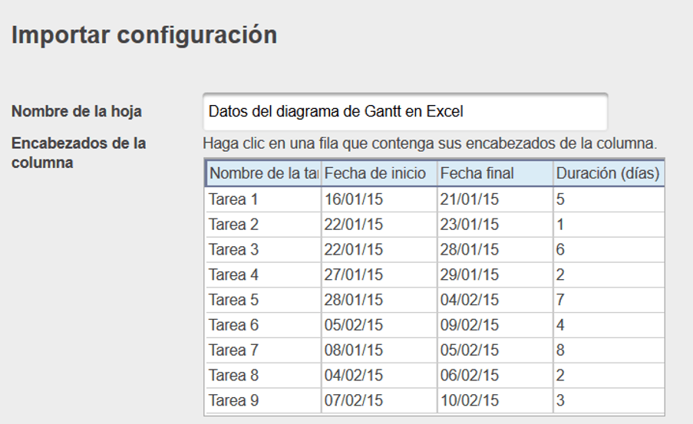Click the duration value 8 for Tarea 7
Image resolution: width=693 pixels, height=424 pixels.
608,350
